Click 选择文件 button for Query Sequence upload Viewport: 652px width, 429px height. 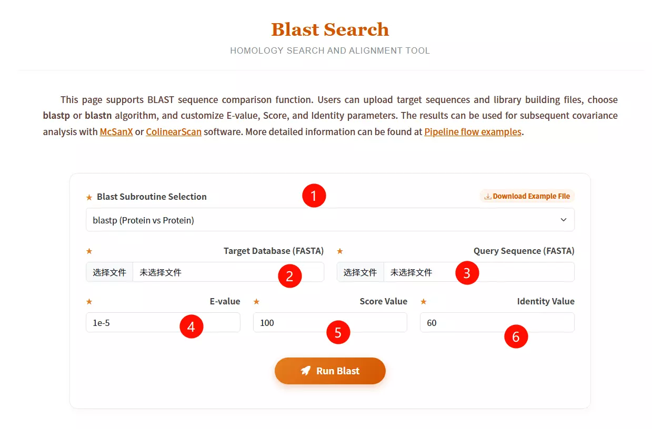click(x=360, y=272)
